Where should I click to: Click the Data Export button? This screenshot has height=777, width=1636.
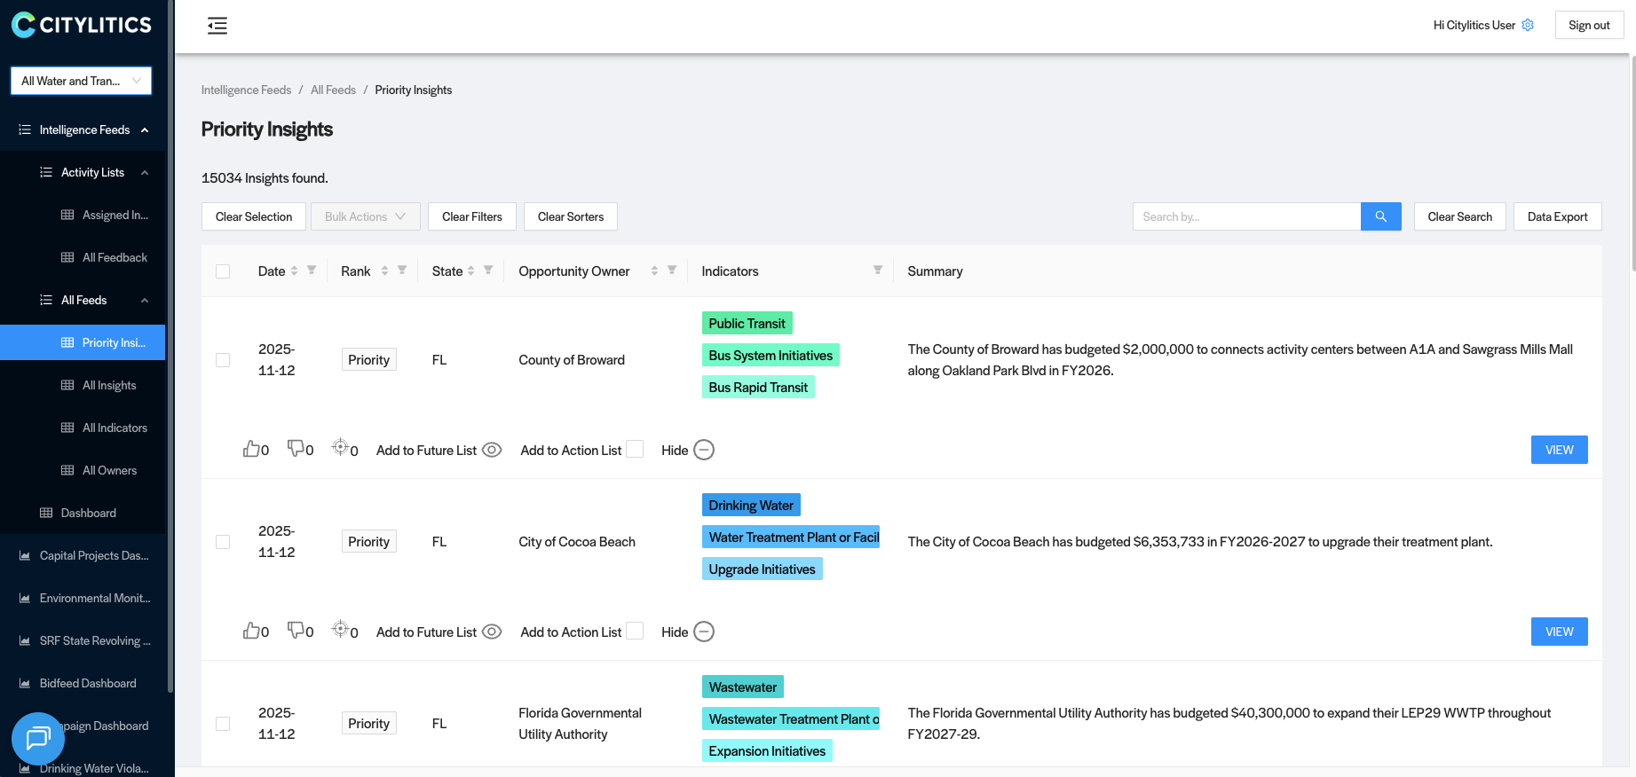tap(1557, 216)
